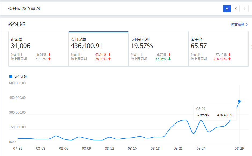252x156 pixels.
Task: Switch to the 客单价 metric card
Action: click(x=218, y=49)
